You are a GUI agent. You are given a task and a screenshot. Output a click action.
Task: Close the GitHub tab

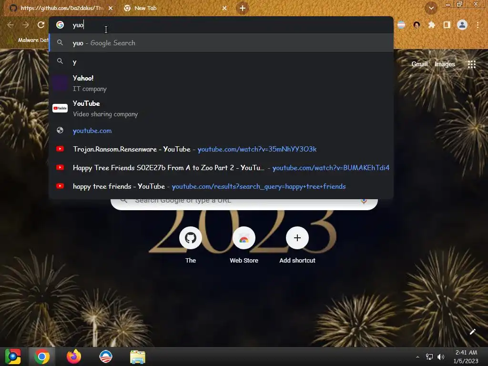tap(111, 8)
